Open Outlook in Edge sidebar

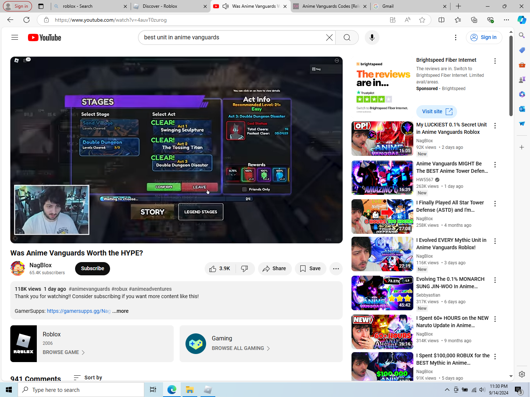coord(522,109)
